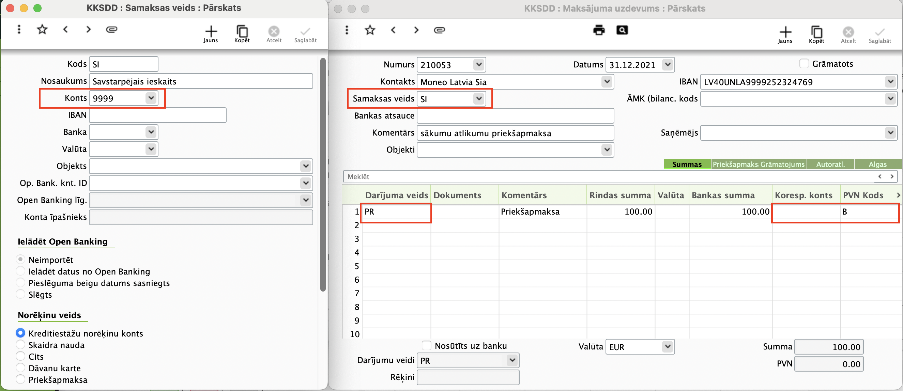
Task: Mark Maksājuma uzdevums record as favorite star
Action: (370, 30)
